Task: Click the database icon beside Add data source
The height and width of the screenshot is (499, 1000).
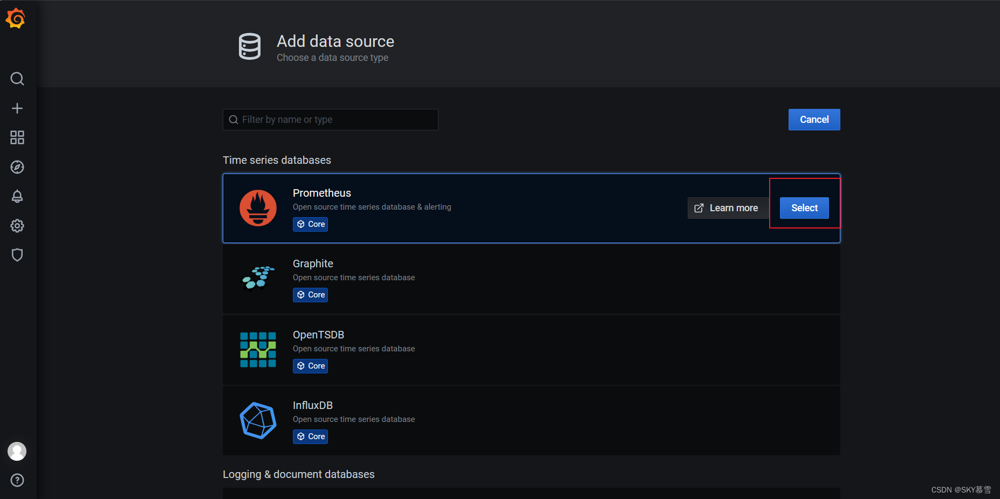Action: coord(250,46)
